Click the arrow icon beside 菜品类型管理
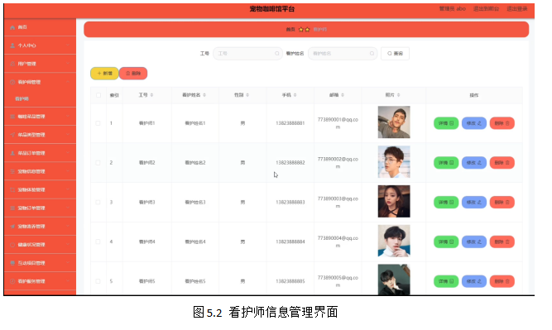 tap(12, 135)
